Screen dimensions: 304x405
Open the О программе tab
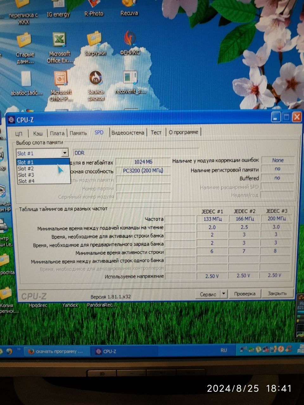click(x=183, y=132)
